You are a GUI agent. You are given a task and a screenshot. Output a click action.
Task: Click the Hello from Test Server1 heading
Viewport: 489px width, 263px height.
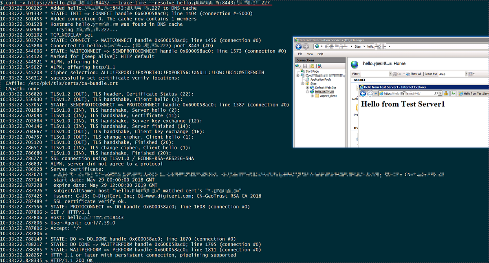point(403,104)
